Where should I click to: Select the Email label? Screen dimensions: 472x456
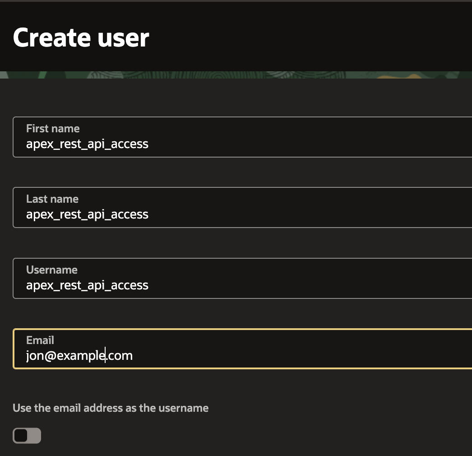40,340
